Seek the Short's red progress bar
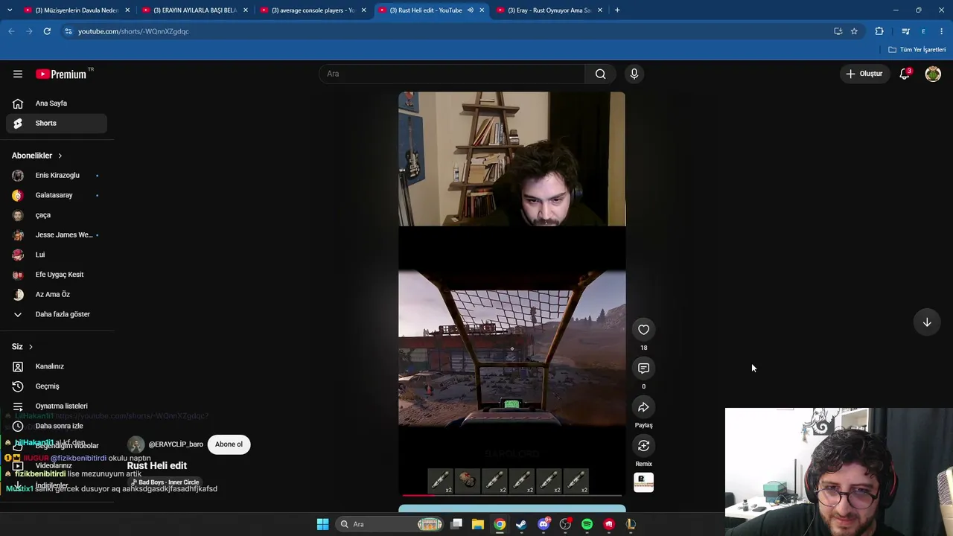 pos(512,494)
